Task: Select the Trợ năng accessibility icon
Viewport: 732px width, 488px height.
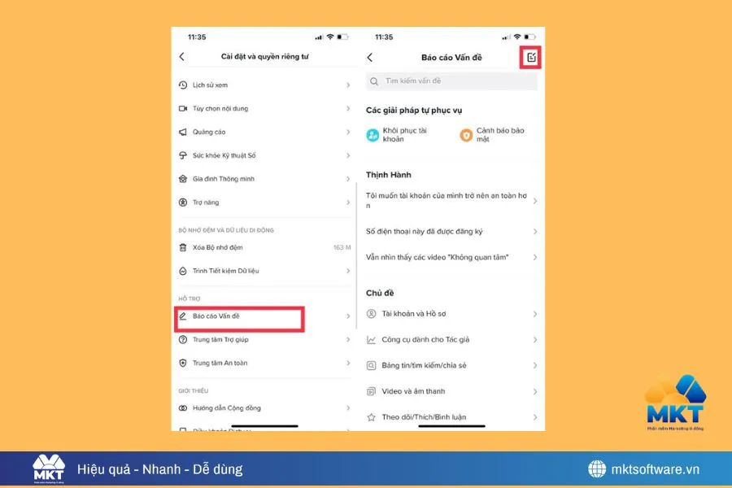Action: (184, 202)
